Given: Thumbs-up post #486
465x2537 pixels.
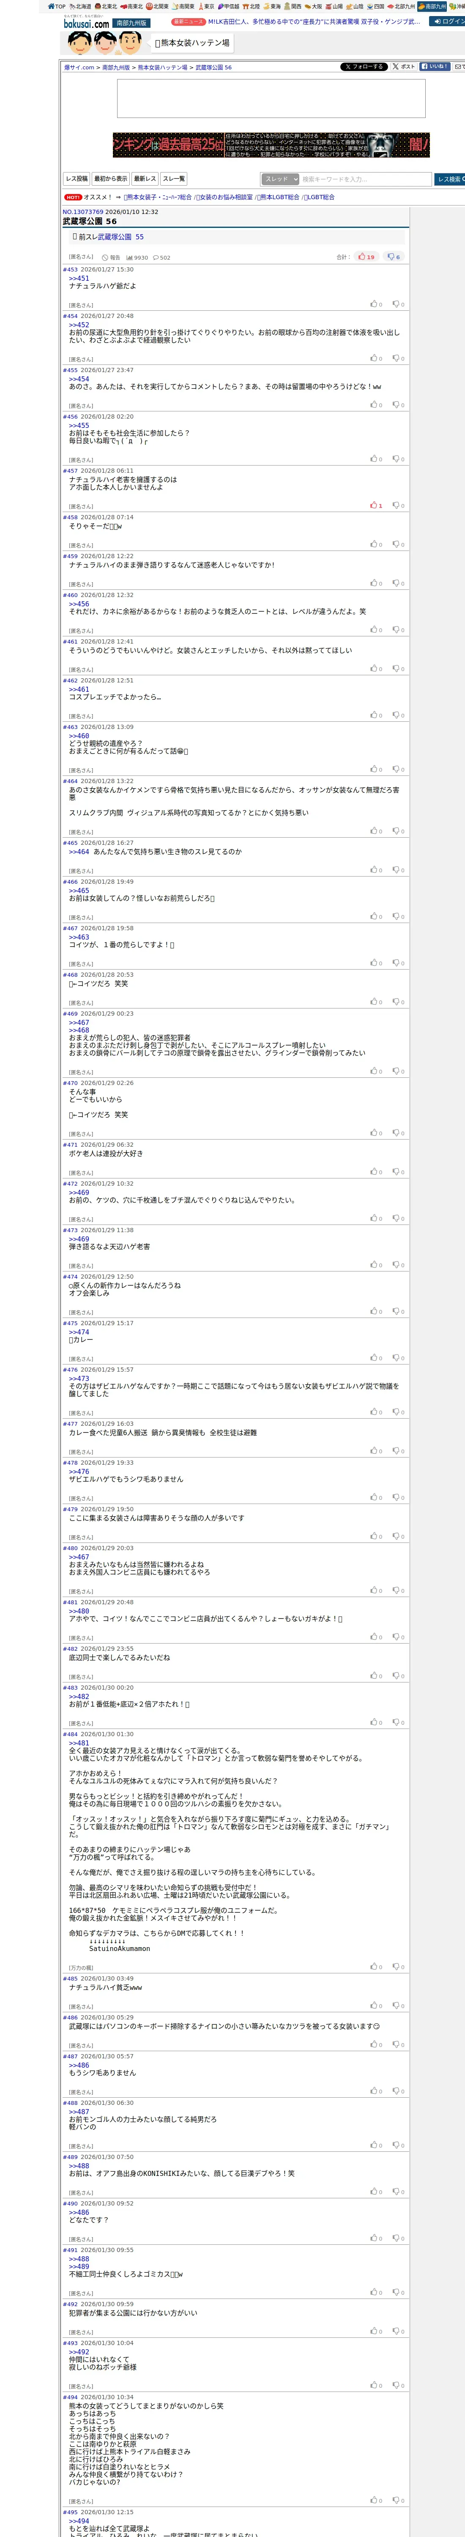Looking at the screenshot, I should pyautogui.click(x=375, y=2044).
